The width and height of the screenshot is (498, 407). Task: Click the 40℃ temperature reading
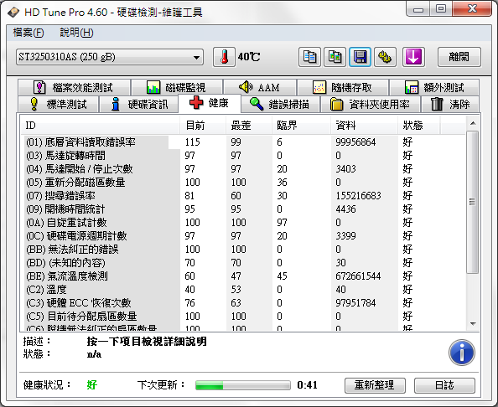tap(249, 57)
